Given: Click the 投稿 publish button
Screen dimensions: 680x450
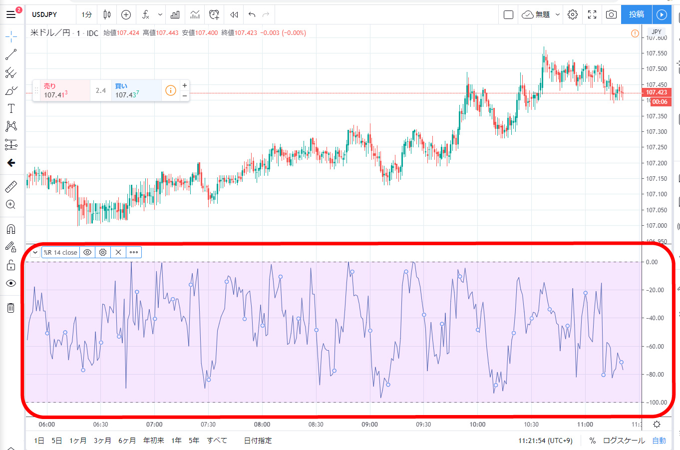Looking at the screenshot, I should click(637, 14).
